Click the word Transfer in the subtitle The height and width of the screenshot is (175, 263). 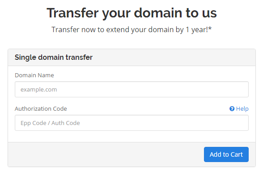click(x=65, y=29)
